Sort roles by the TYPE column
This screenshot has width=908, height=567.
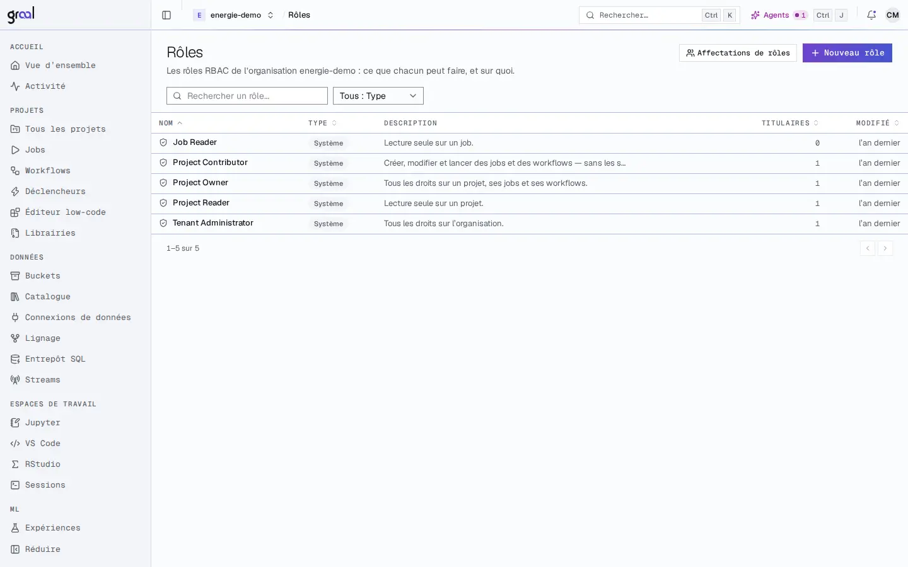pyautogui.click(x=322, y=123)
